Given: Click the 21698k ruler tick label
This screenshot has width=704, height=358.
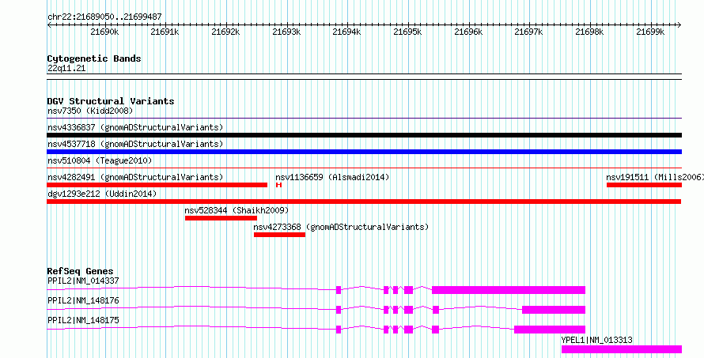Looking at the screenshot, I should pos(589,32).
